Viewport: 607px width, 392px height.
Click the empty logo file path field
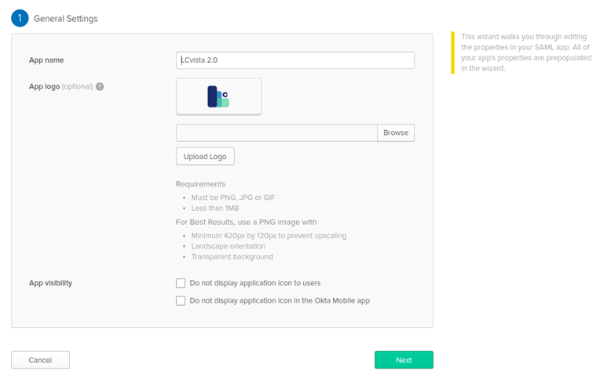click(276, 132)
